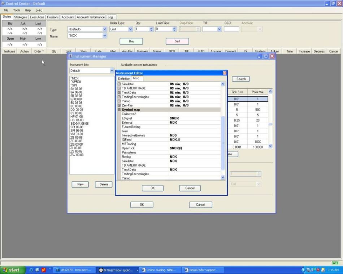Collapse the Symbol map section
Viewport: 343px width, 274px height.
pos(119,110)
